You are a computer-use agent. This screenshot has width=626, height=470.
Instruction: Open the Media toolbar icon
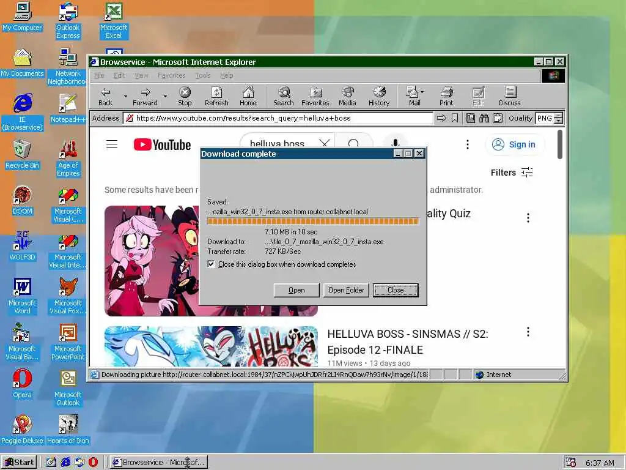347,97
